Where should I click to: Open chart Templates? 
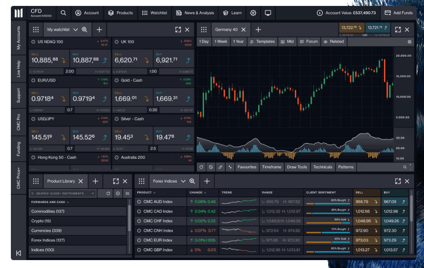[x=262, y=41]
